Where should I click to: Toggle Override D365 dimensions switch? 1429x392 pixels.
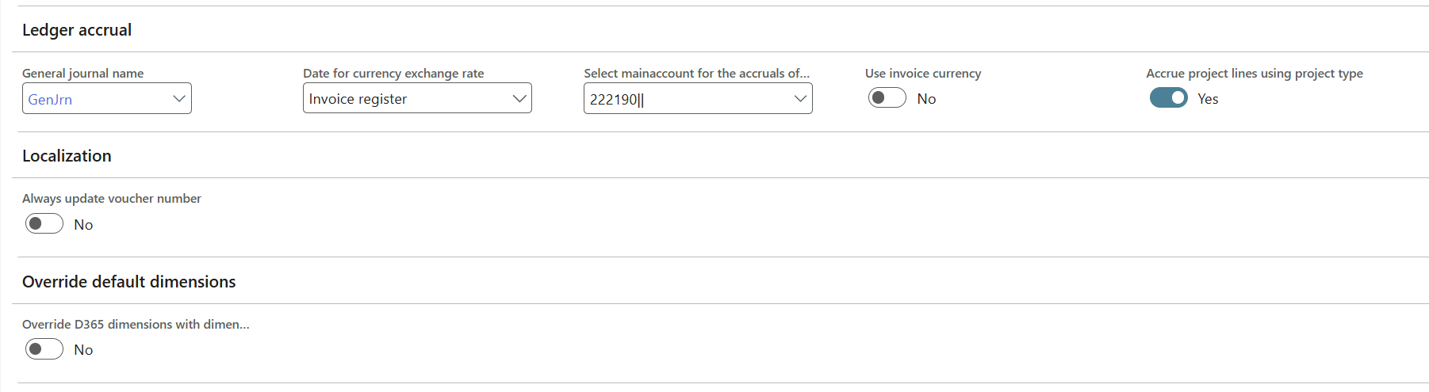coord(44,349)
